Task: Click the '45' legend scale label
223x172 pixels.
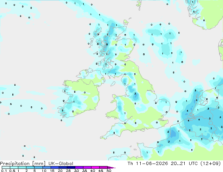Action: (101, 171)
